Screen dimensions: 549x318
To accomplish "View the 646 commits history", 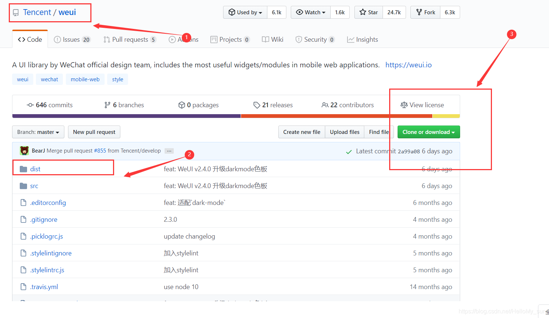I will [50, 105].
